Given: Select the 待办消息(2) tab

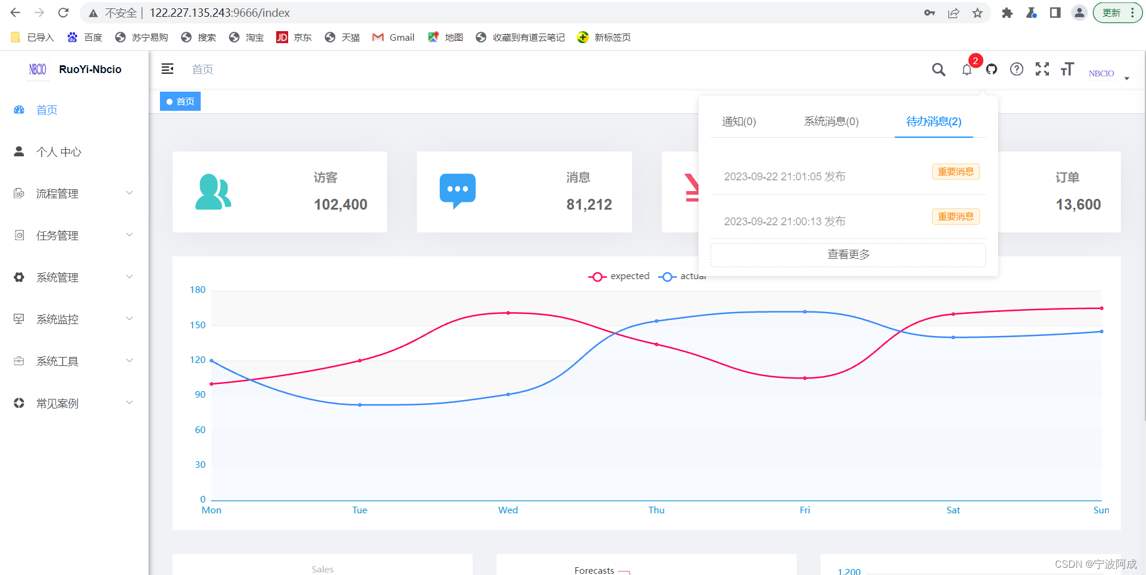Looking at the screenshot, I should click(933, 122).
